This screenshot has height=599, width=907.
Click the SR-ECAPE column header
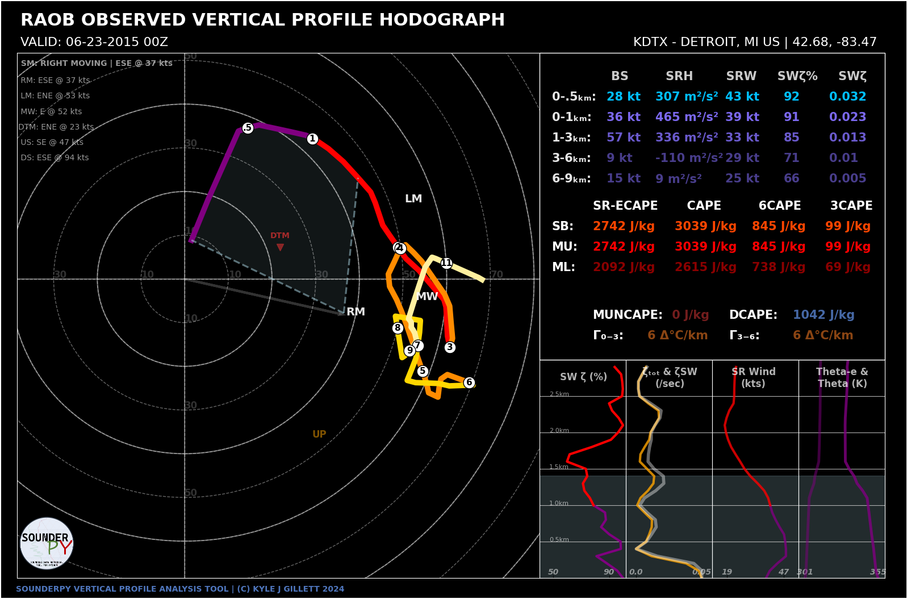click(x=625, y=206)
